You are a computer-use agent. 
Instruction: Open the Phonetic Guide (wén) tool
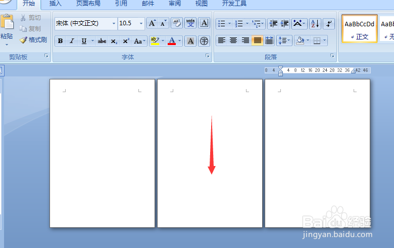point(190,23)
